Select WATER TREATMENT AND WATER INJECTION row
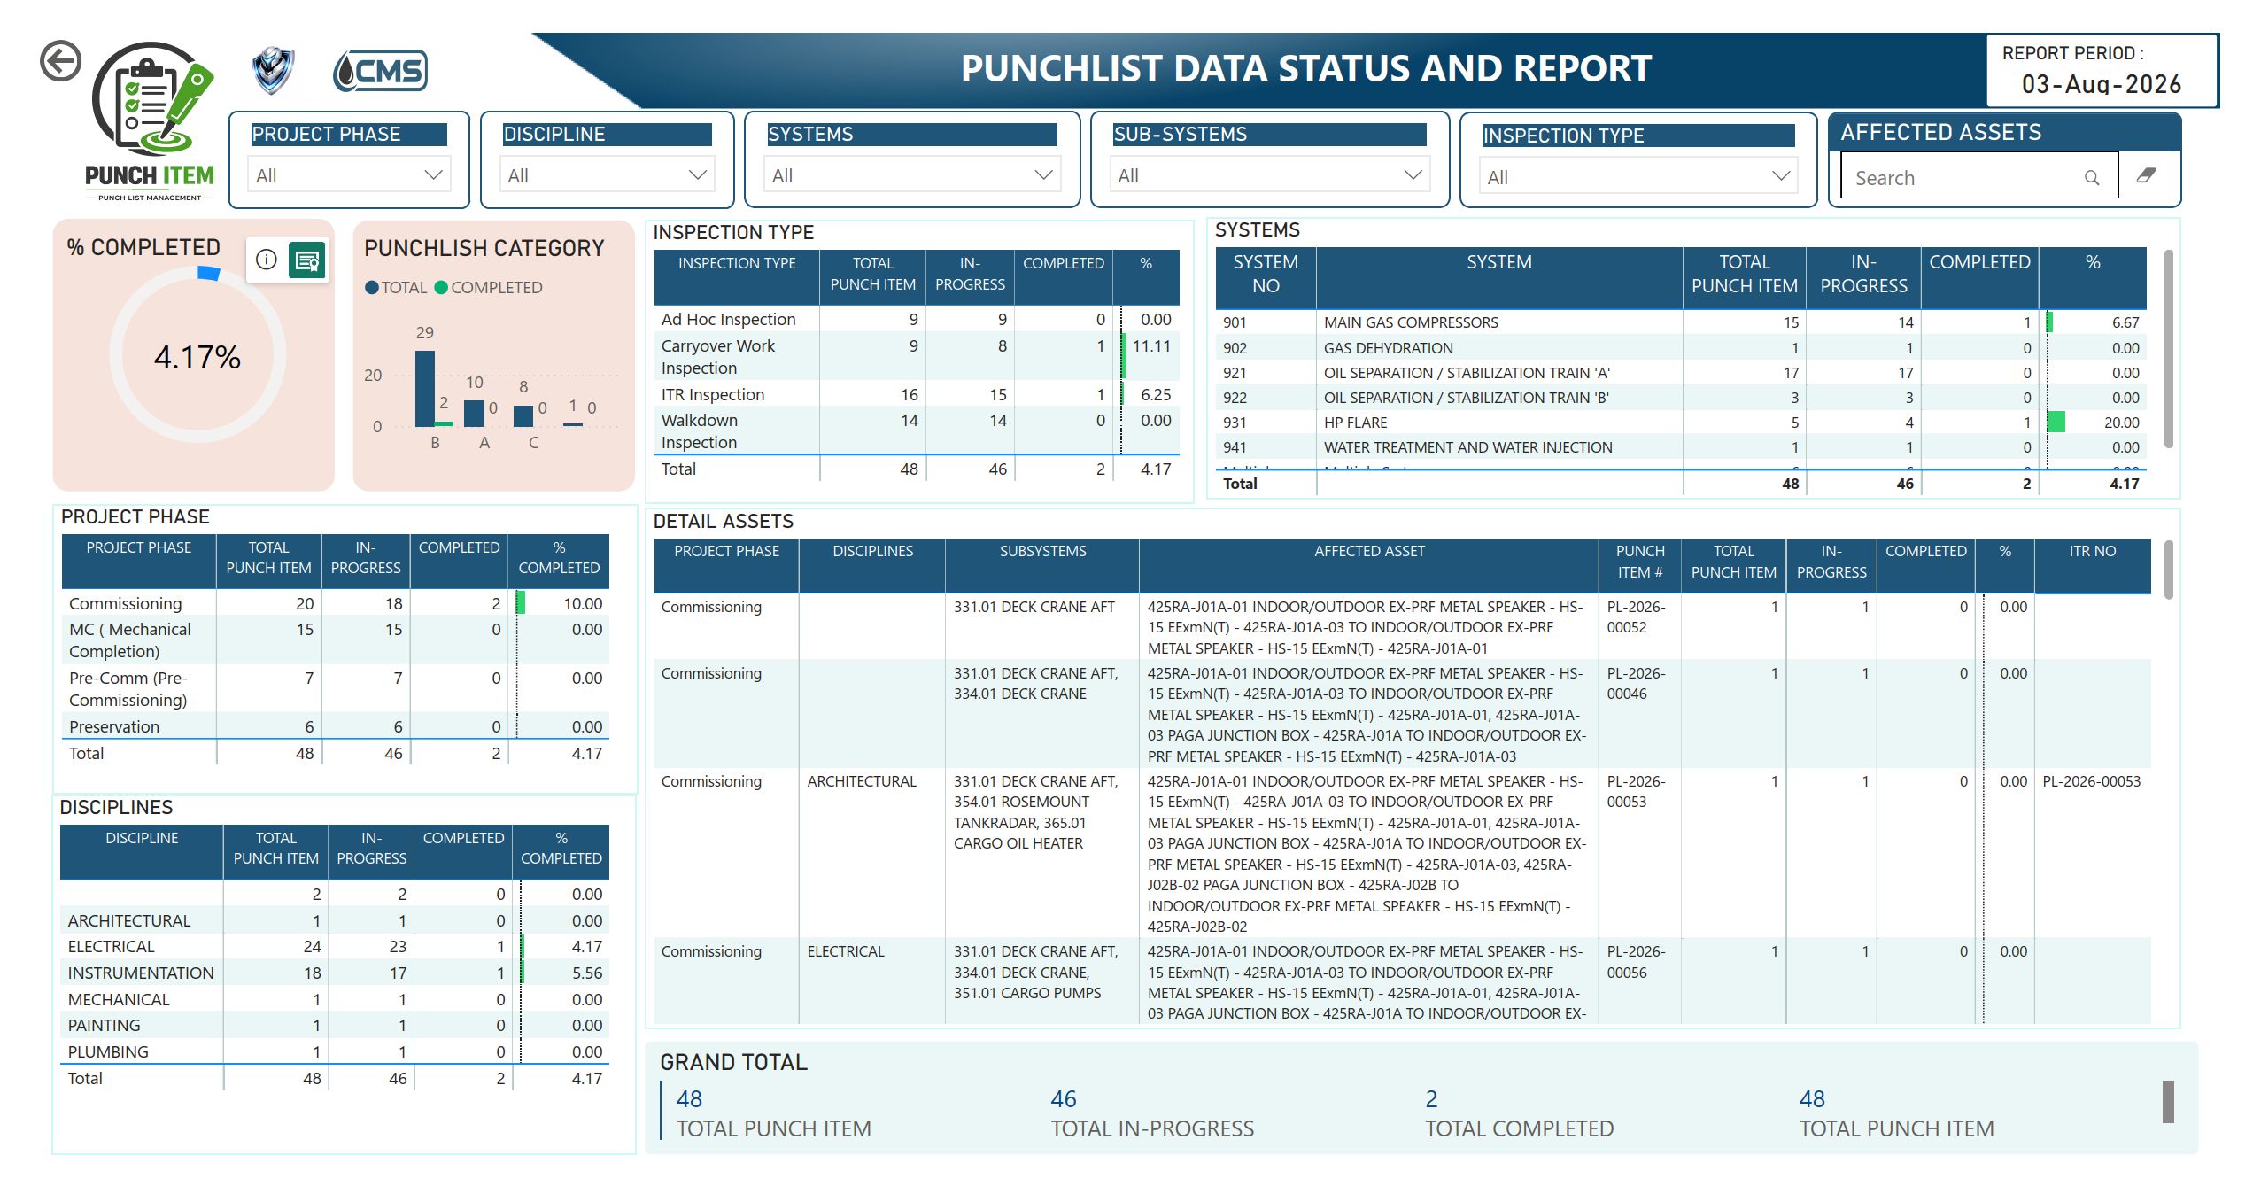Image resolution: width=2253 pixels, height=1202 pixels. pos(1681,447)
